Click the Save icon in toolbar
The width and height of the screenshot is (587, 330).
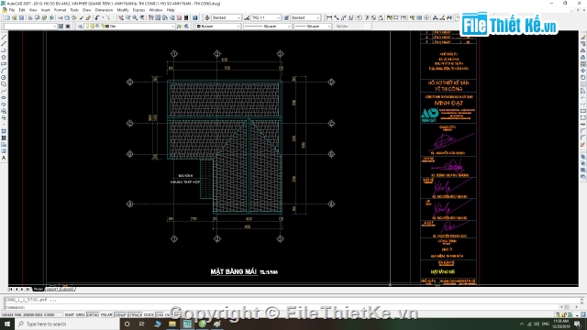coord(21,17)
